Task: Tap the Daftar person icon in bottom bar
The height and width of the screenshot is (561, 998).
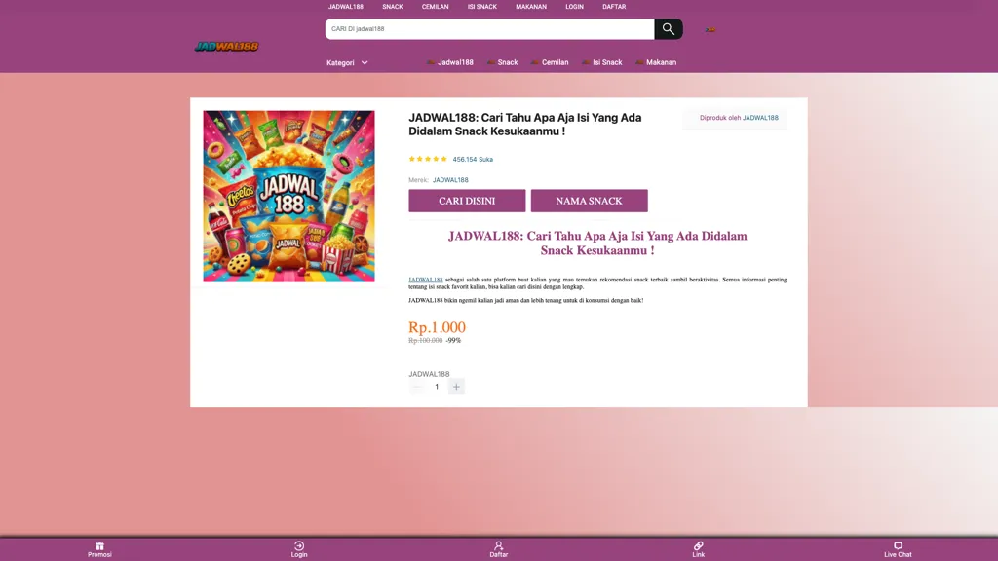Action: [x=498, y=545]
